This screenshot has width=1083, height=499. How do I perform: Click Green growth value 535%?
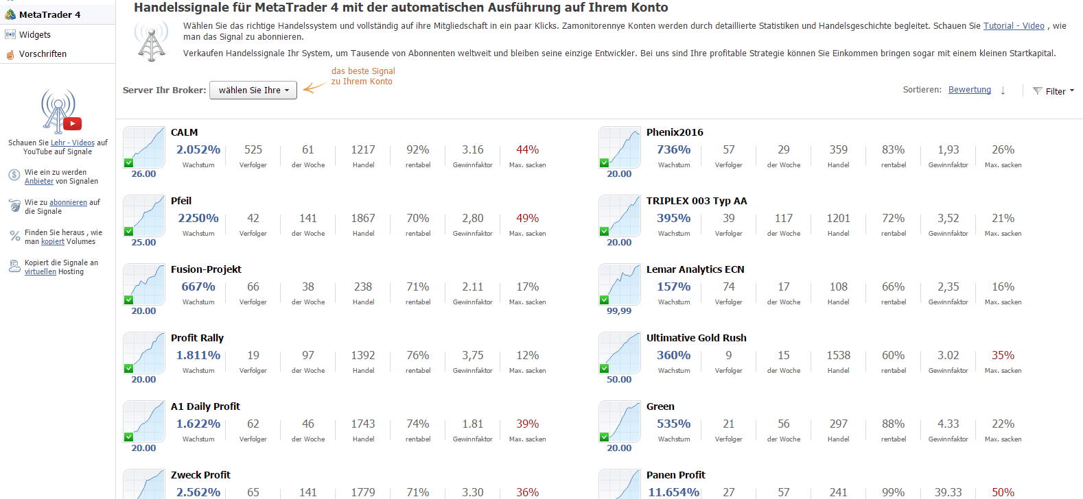pyautogui.click(x=674, y=424)
